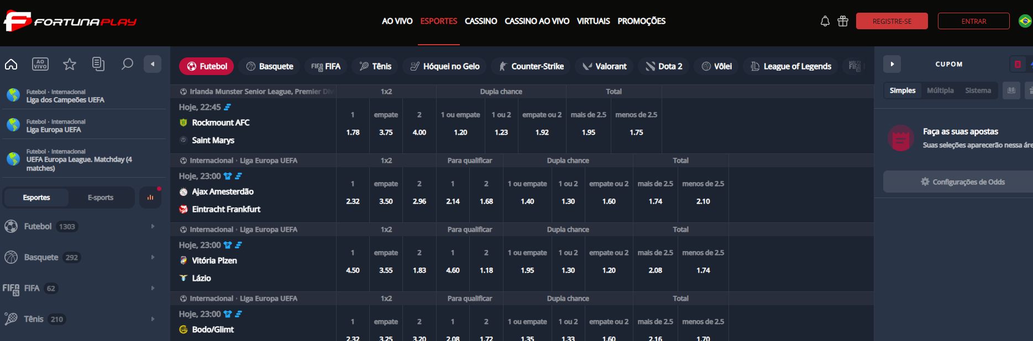Open the Valorant sport tab
1033x341 pixels.
(x=604, y=66)
